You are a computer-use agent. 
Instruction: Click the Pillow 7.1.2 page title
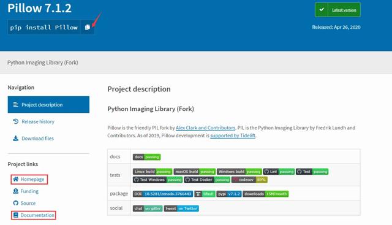click(39, 8)
